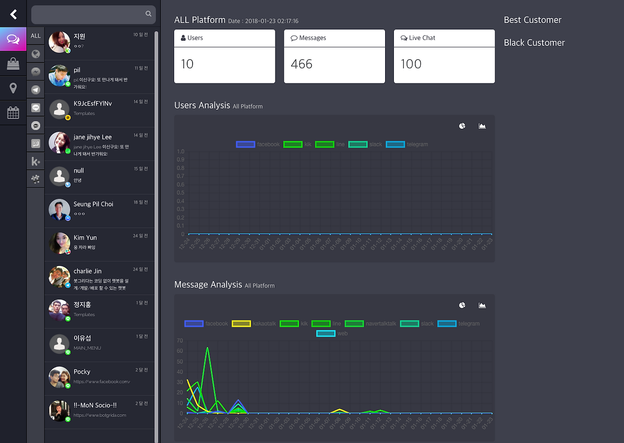Show Message Analysis as area chart
624x443 pixels.
tap(482, 305)
